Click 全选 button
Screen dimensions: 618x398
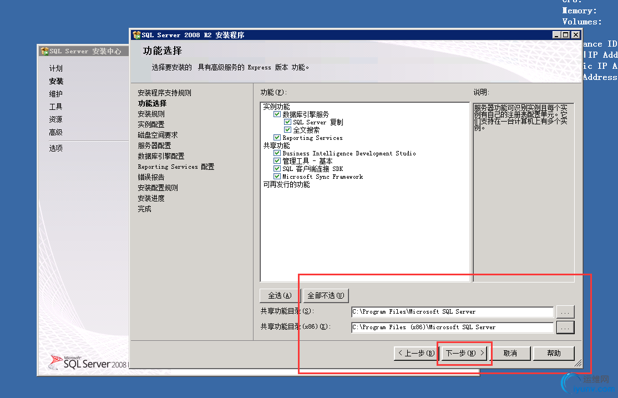[x=280, y=295]
